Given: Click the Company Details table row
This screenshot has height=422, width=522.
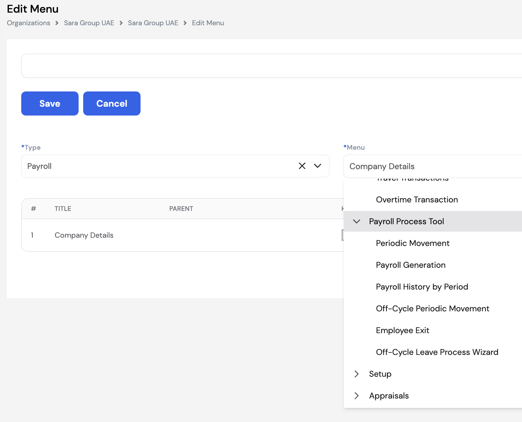Looking at the screenshot, I should [183, 235].
